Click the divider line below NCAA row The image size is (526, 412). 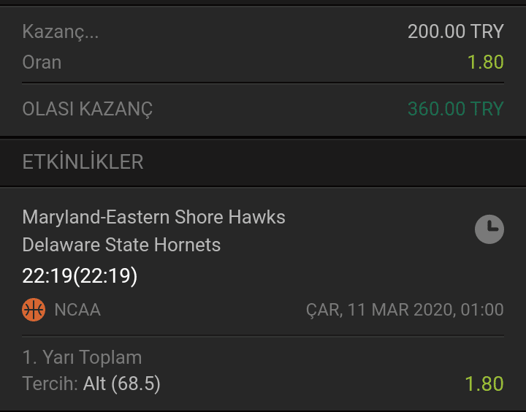pyautogui.click(x=263, y=335)
